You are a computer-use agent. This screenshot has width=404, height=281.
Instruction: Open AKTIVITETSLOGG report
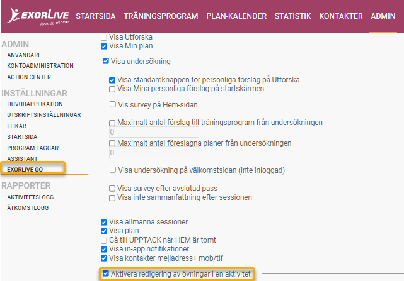30,197
